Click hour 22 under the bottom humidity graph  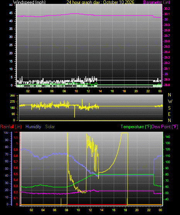pyautogui.click(x=149, y=210)
